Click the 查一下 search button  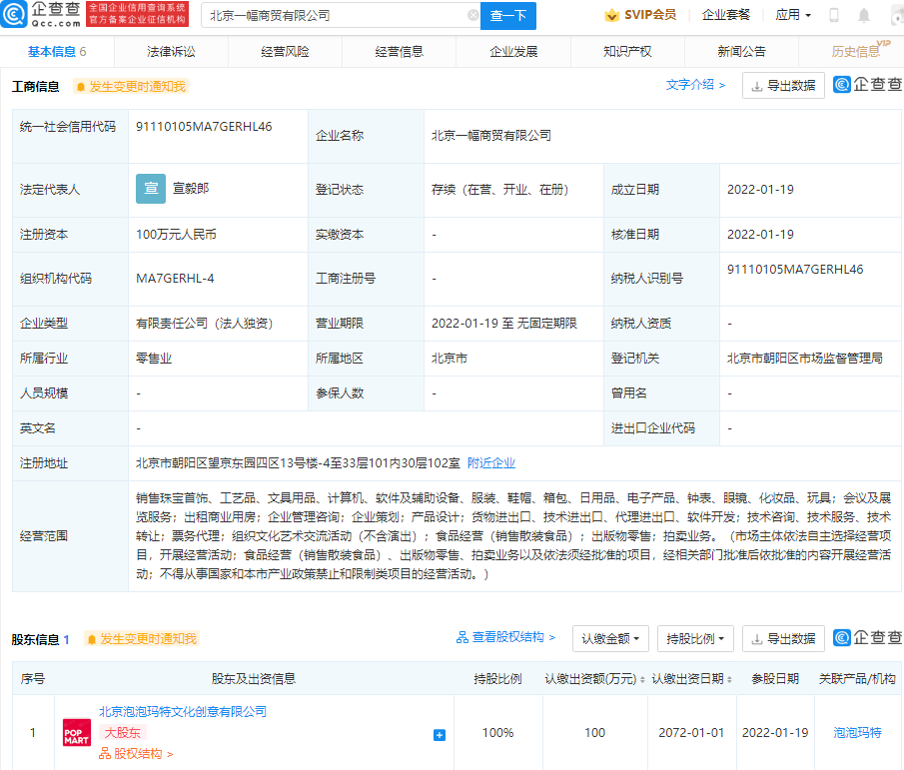(509, 16)
